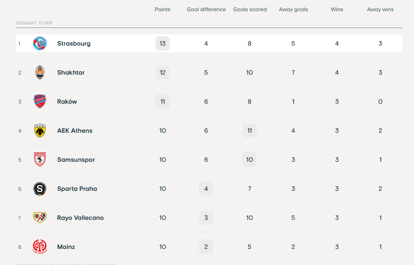Open the Shakhtar team name link

click(71, 72)
